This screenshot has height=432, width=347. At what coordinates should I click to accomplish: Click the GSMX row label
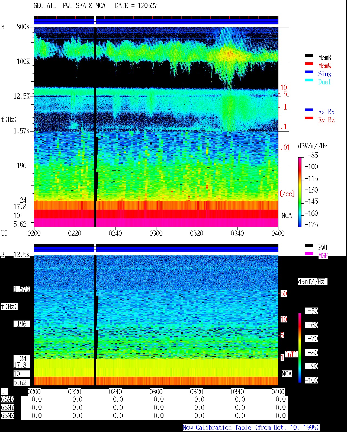(8, 399)
